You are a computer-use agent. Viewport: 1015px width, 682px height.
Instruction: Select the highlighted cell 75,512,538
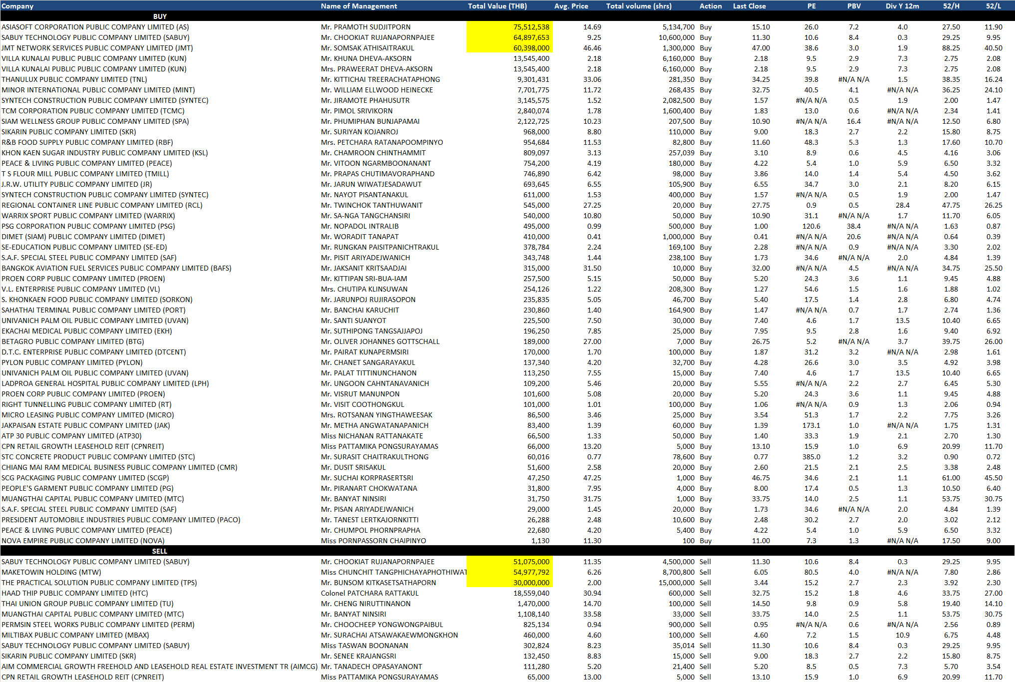531,27
